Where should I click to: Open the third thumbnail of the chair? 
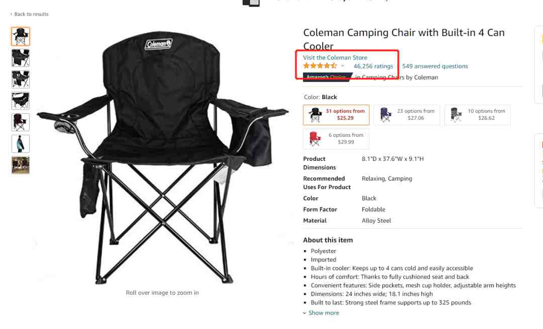(x=21, y=79)
